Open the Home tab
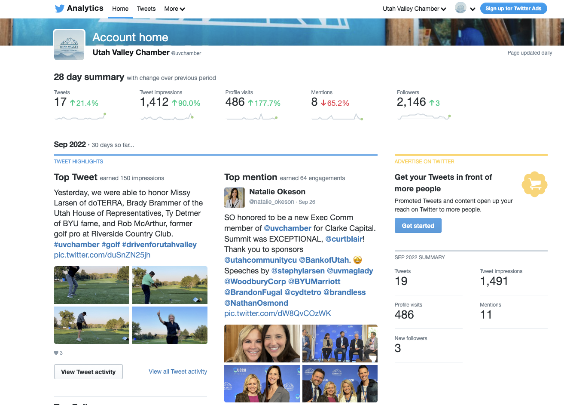 click(120, 9)
